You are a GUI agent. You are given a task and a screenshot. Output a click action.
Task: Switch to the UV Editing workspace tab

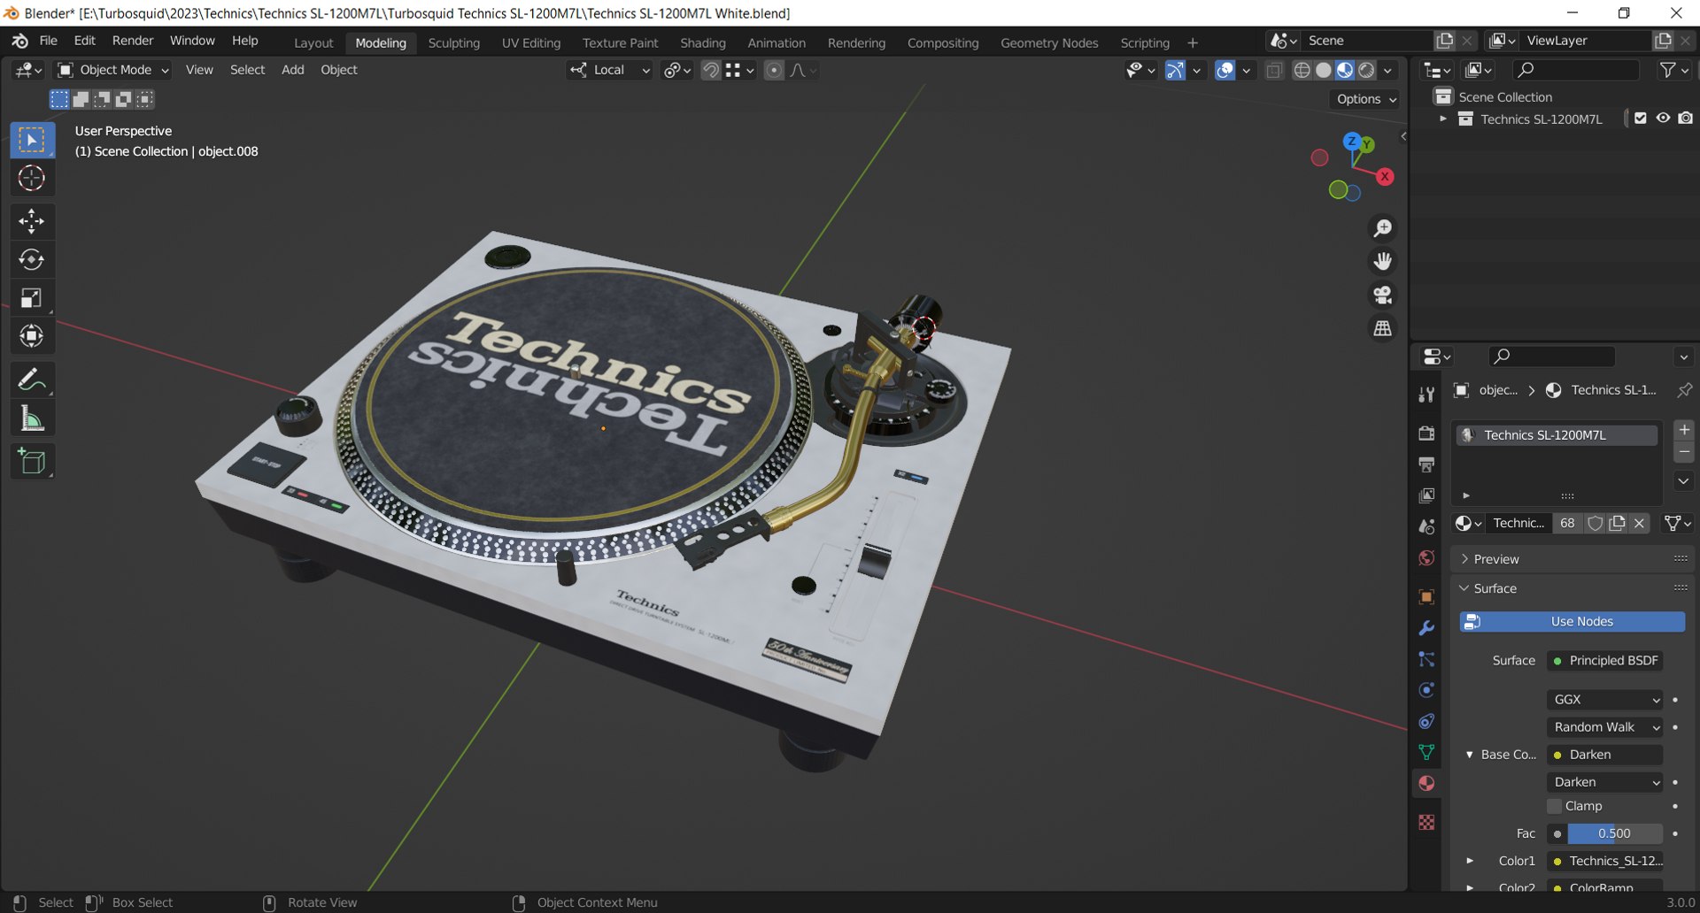click(531, 42)
